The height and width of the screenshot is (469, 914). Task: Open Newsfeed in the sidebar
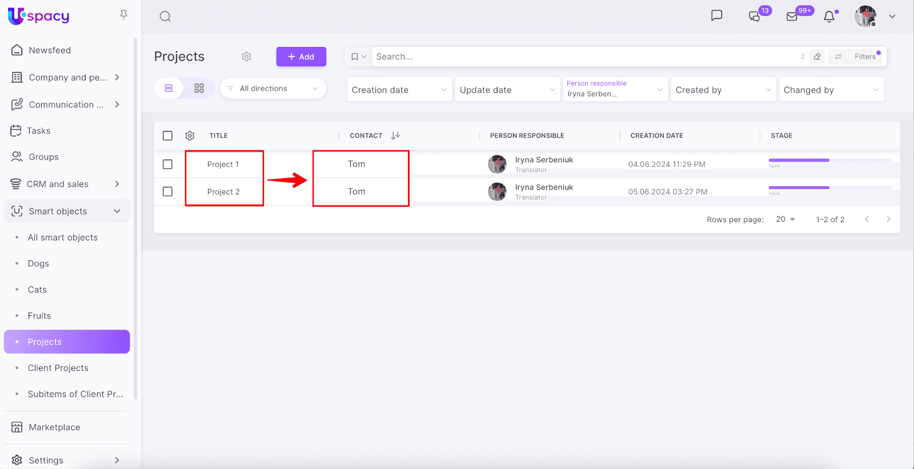tap(50, 50)
